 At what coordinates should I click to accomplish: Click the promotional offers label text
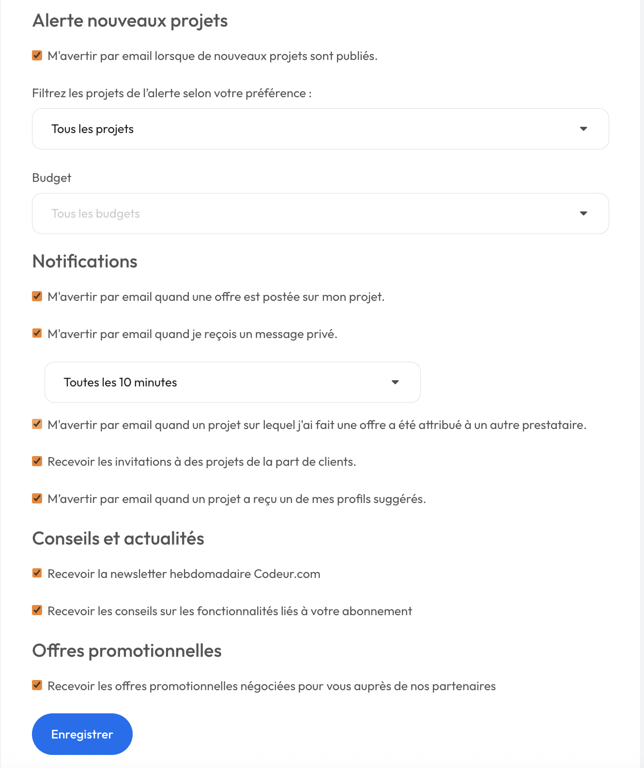(x=272, y=686)
